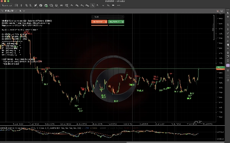Select the cursor pointer tool in right sidebar
Viewport: 230px width, 143px height.
point(228,13)
